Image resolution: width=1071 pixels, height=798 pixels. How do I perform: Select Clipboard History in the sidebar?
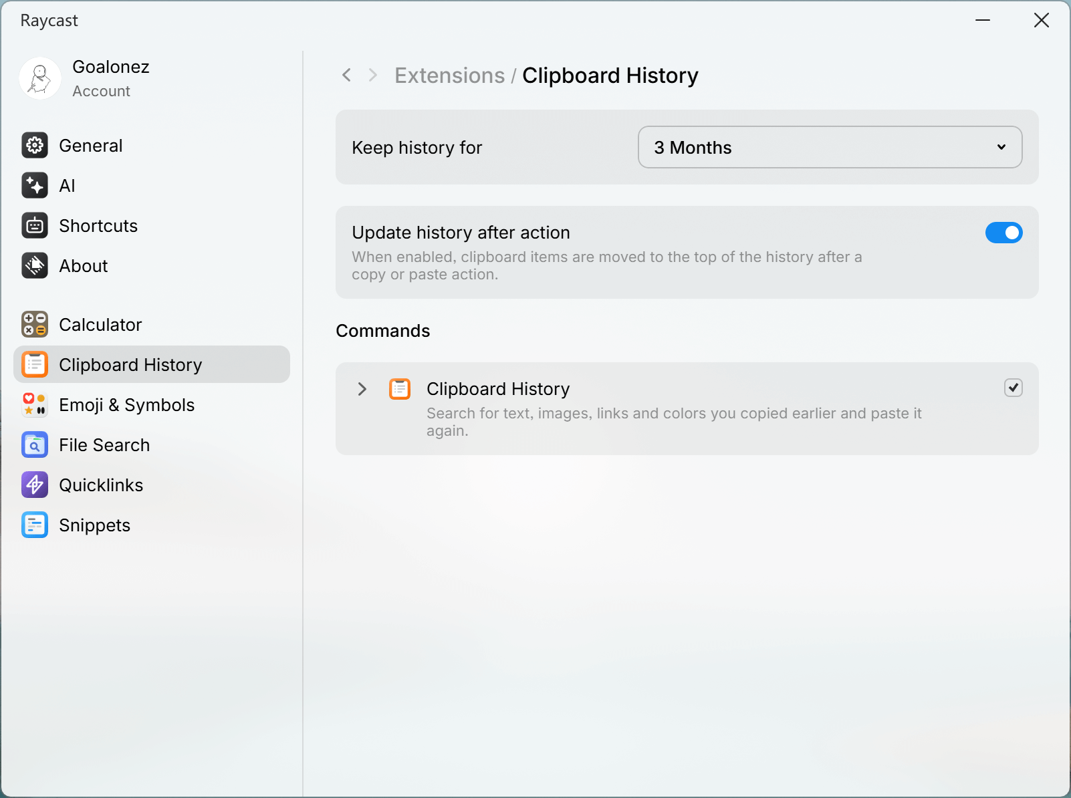point(152,364)
